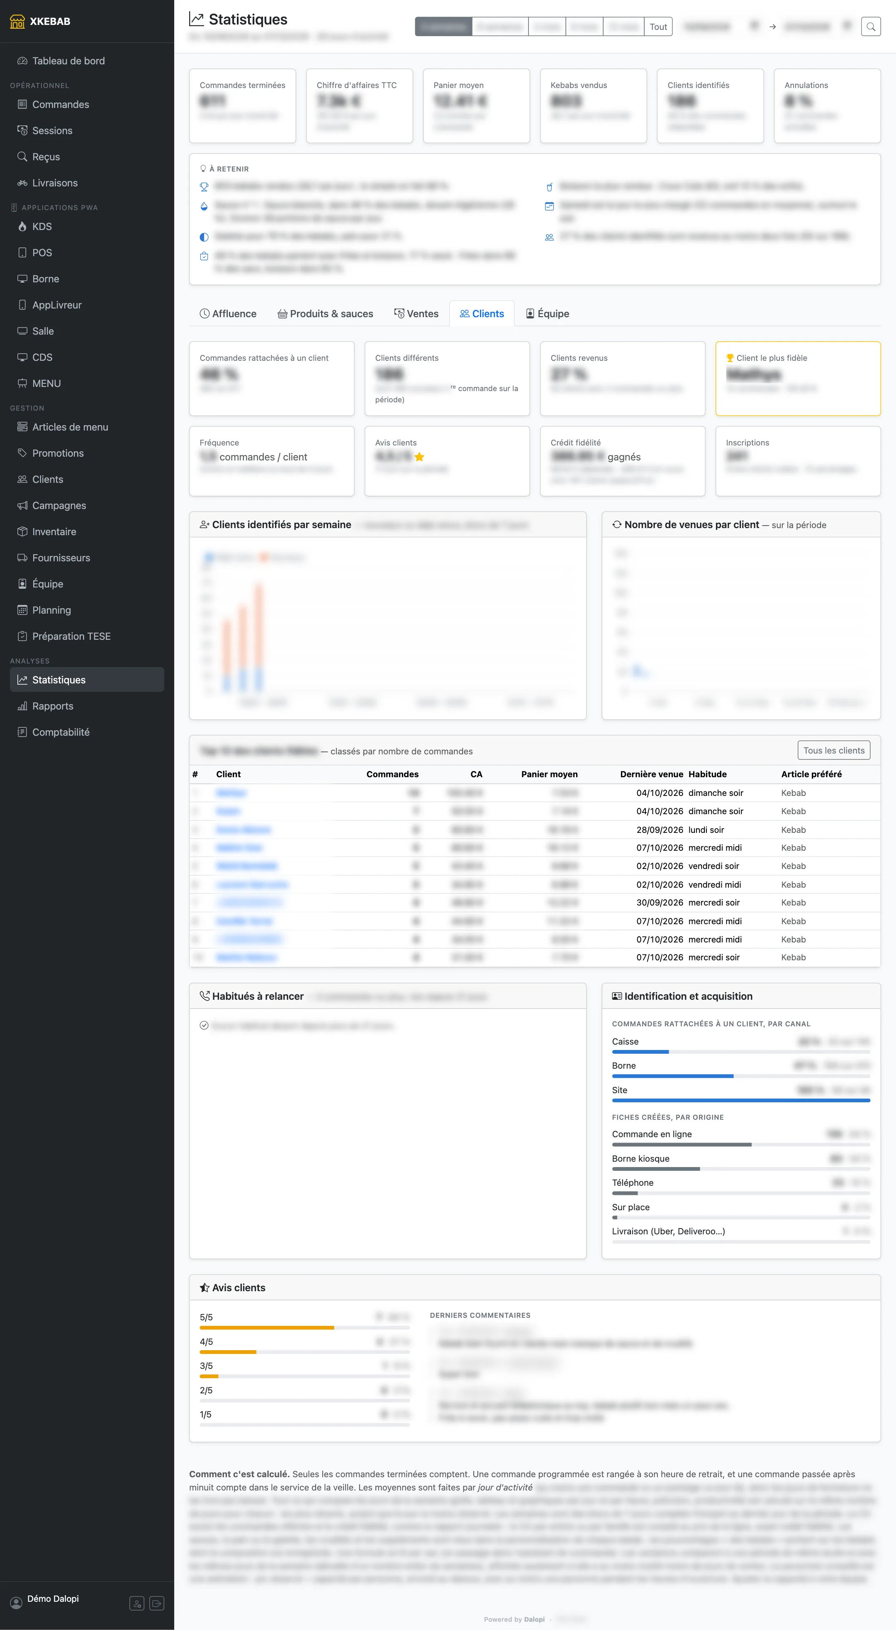Select the Tout period button

(658, 27)
